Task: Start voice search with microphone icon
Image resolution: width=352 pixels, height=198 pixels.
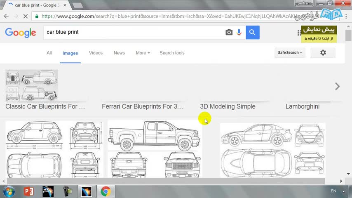Action: (239, 32)
